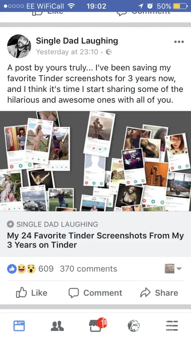Tap the Share arrow button

159,293
